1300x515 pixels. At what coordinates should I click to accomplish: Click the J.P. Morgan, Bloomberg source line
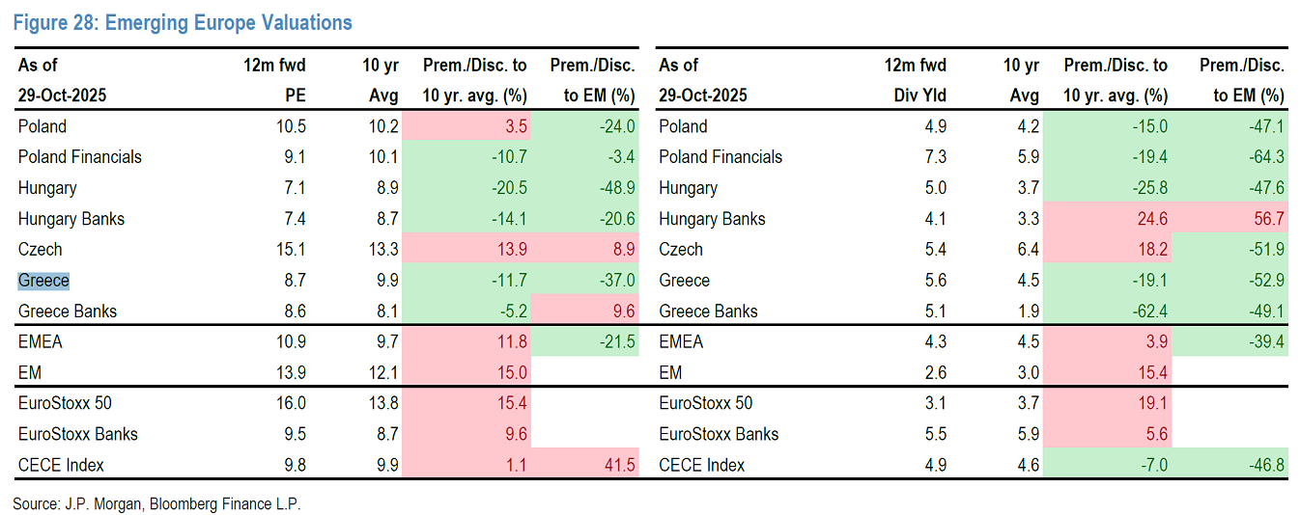tap(157, 503)
